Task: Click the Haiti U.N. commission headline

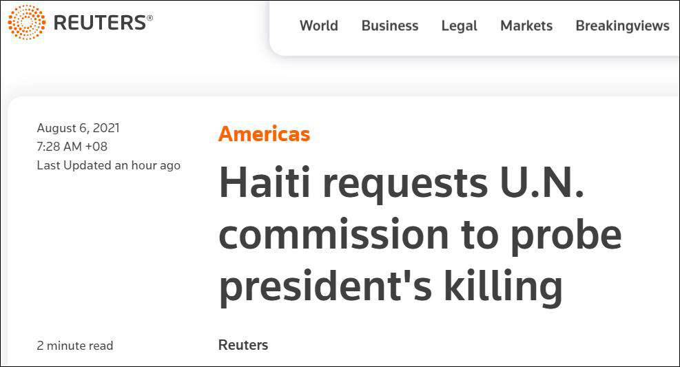Action: pyautogui.click(x=420, y=235)
